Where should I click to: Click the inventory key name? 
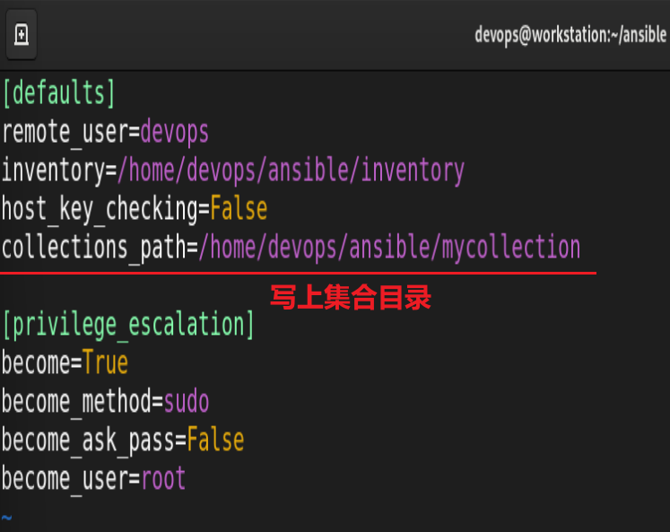click(x=53, y=171)
